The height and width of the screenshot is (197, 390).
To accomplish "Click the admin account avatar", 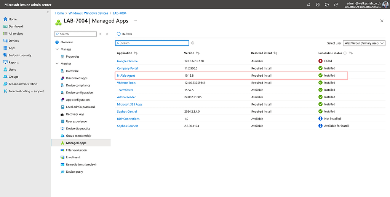I will click(x=385, y=5).
